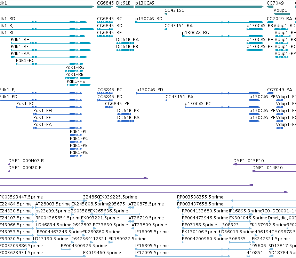296x258 pixels.
Task: Select clone DME1-009I20.F label
Action: [x=25, y=168]
